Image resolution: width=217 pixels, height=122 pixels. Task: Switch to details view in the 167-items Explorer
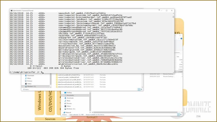(139, 89)
